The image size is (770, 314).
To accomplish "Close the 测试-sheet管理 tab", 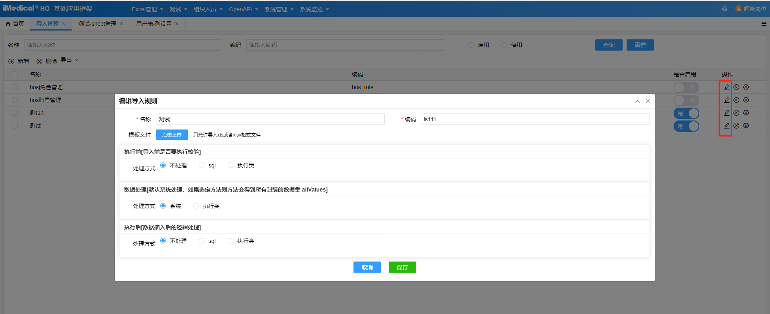I will click(121, 24).
